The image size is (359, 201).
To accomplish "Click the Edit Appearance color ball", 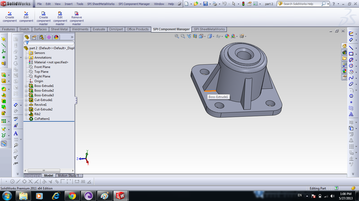I will pos(227,36).
